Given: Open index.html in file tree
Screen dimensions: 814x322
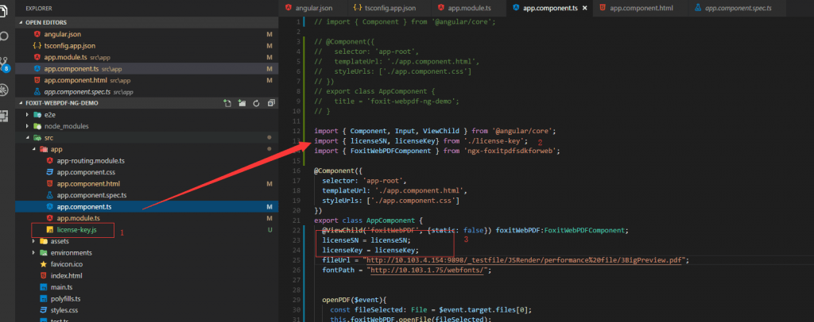Looking at the screenshot, I should pos(147,275).
